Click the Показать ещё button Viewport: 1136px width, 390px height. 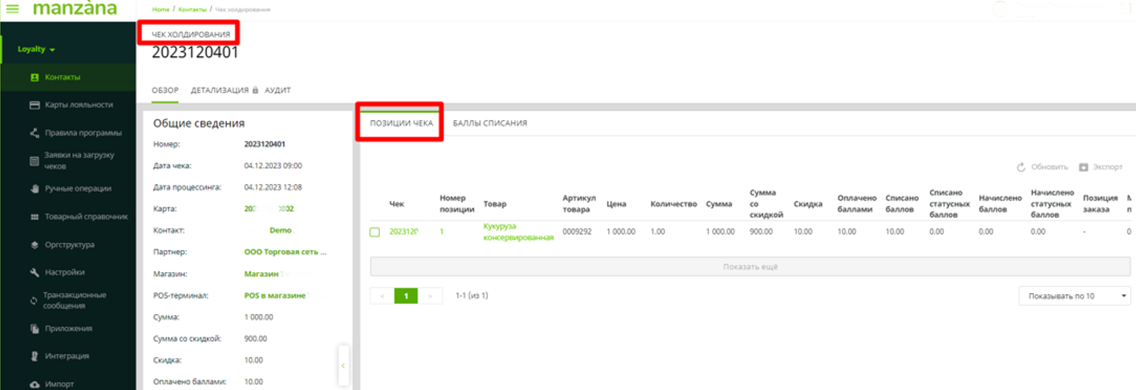(749, 266)
